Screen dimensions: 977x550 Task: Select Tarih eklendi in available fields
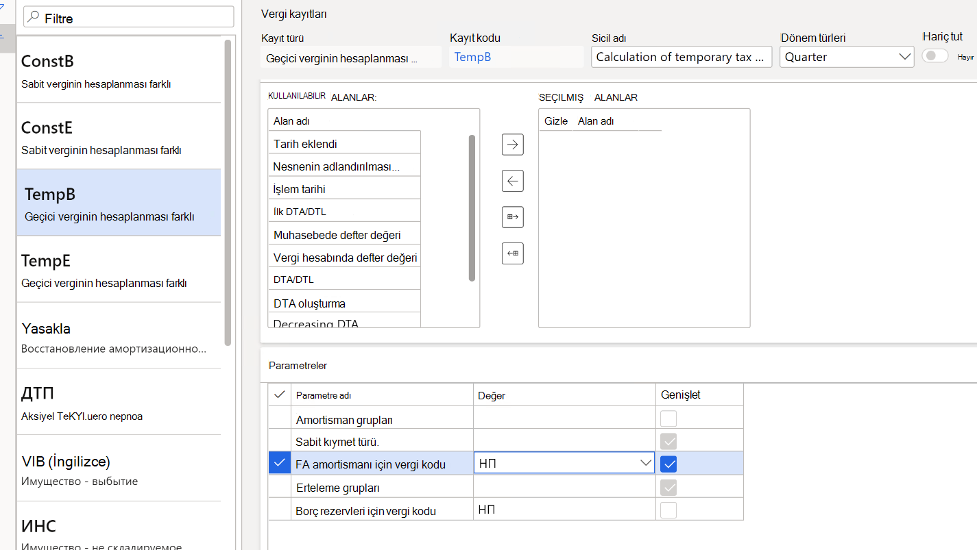coord(344,144)
